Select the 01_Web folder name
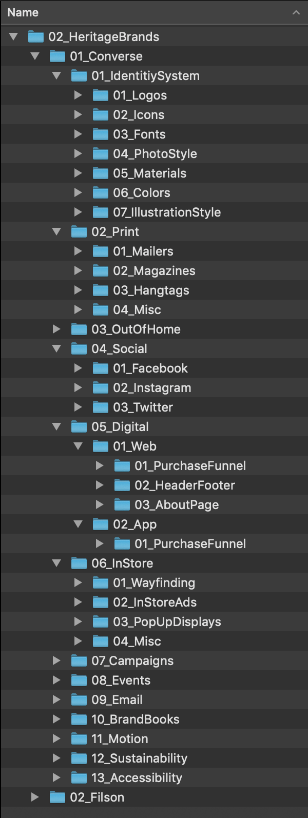The height and width of the screenshot is (818, 308). [134, 446]
